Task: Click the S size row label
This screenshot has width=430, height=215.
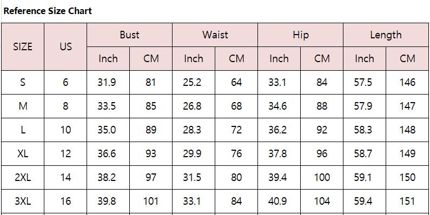Action: click(23, 82)
